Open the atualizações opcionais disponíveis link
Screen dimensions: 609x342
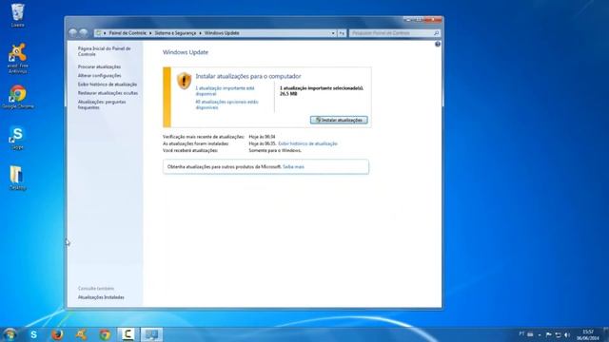pos(226,104)
